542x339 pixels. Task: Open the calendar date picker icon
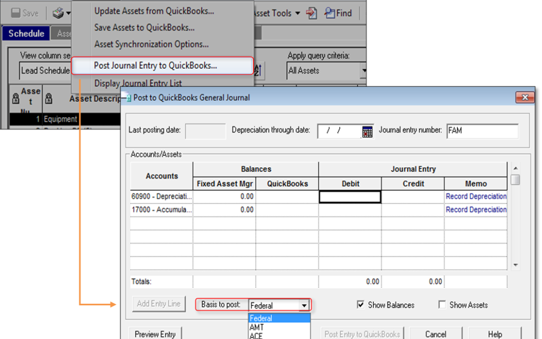(x=367, y=132)
